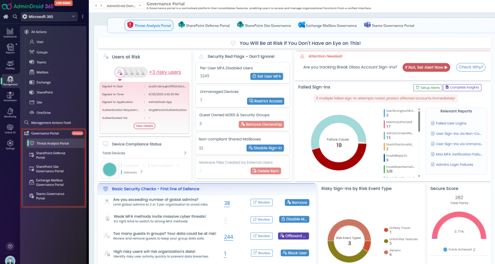
Task: Open SharePoint Defense Portal in sidebar
Action: pos(50,155)
